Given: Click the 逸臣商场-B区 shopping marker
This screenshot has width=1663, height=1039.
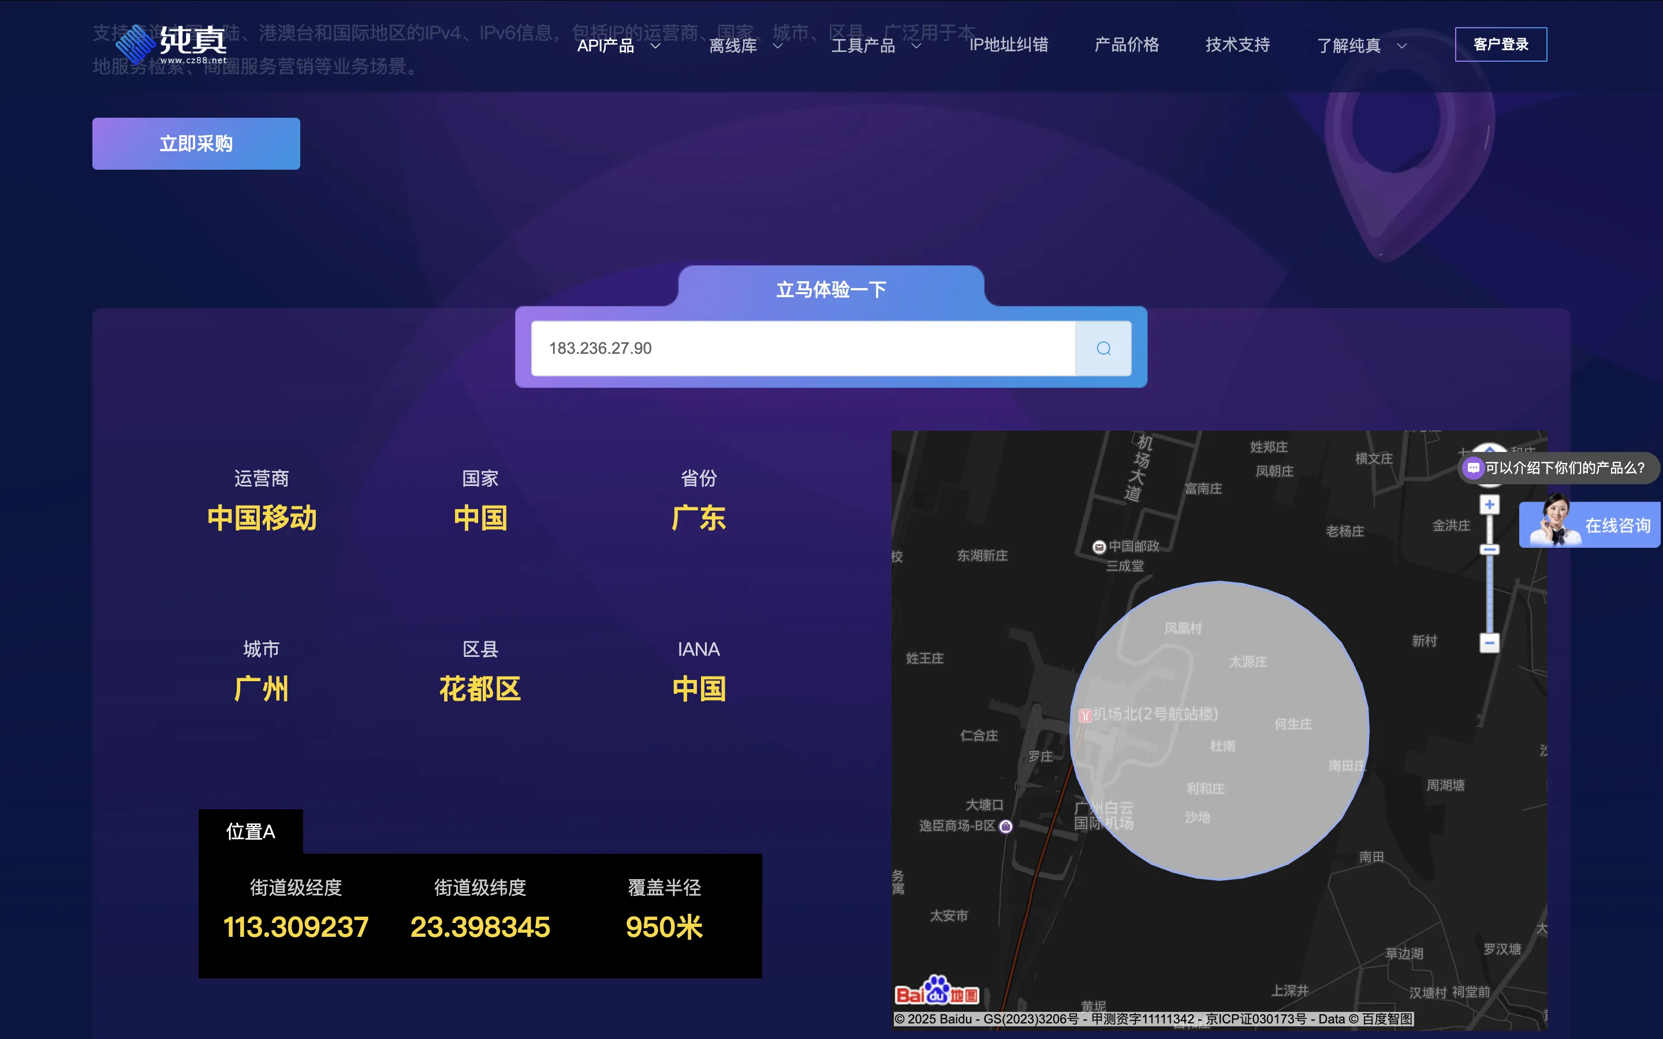Looking at the screenshot, I should [x=1005, y=826].
